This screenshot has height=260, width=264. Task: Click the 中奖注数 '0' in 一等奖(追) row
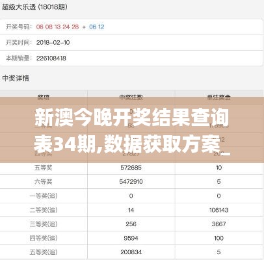[131, 196]
